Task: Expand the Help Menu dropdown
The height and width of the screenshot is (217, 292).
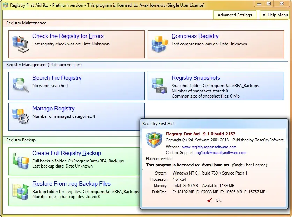Action: [x=275, y=15]
